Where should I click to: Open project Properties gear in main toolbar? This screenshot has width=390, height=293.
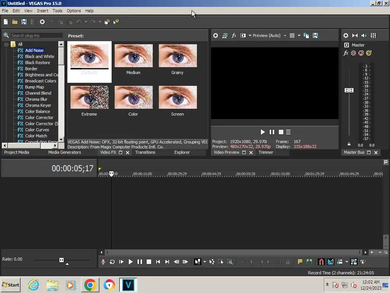click(42, 22)
